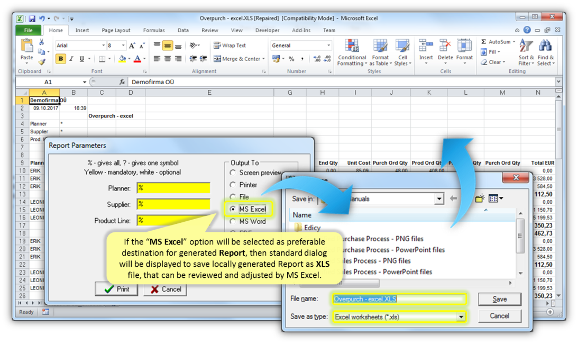This screenshot has width=578, height=344.
Task: Open the File tab
Action: click(29, 30)
